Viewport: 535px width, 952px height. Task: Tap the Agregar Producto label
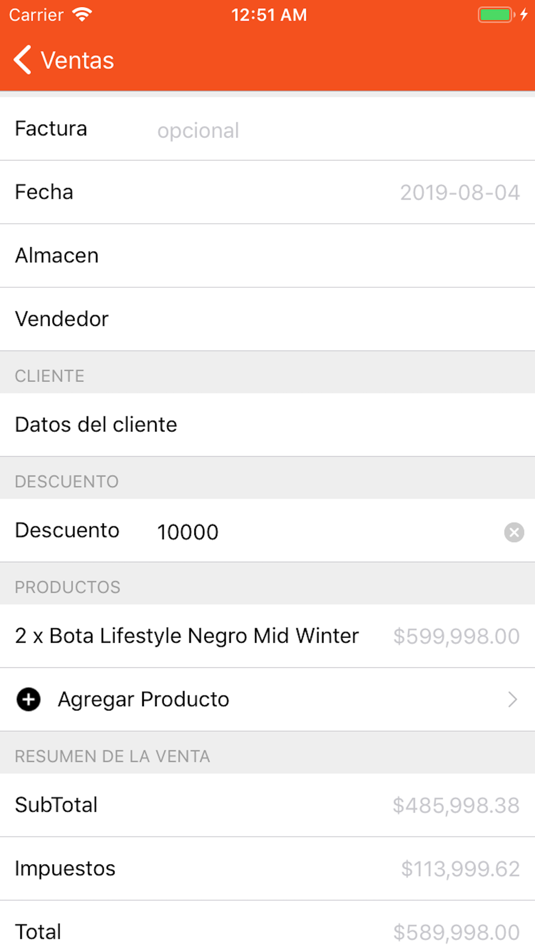click(143, 699)
